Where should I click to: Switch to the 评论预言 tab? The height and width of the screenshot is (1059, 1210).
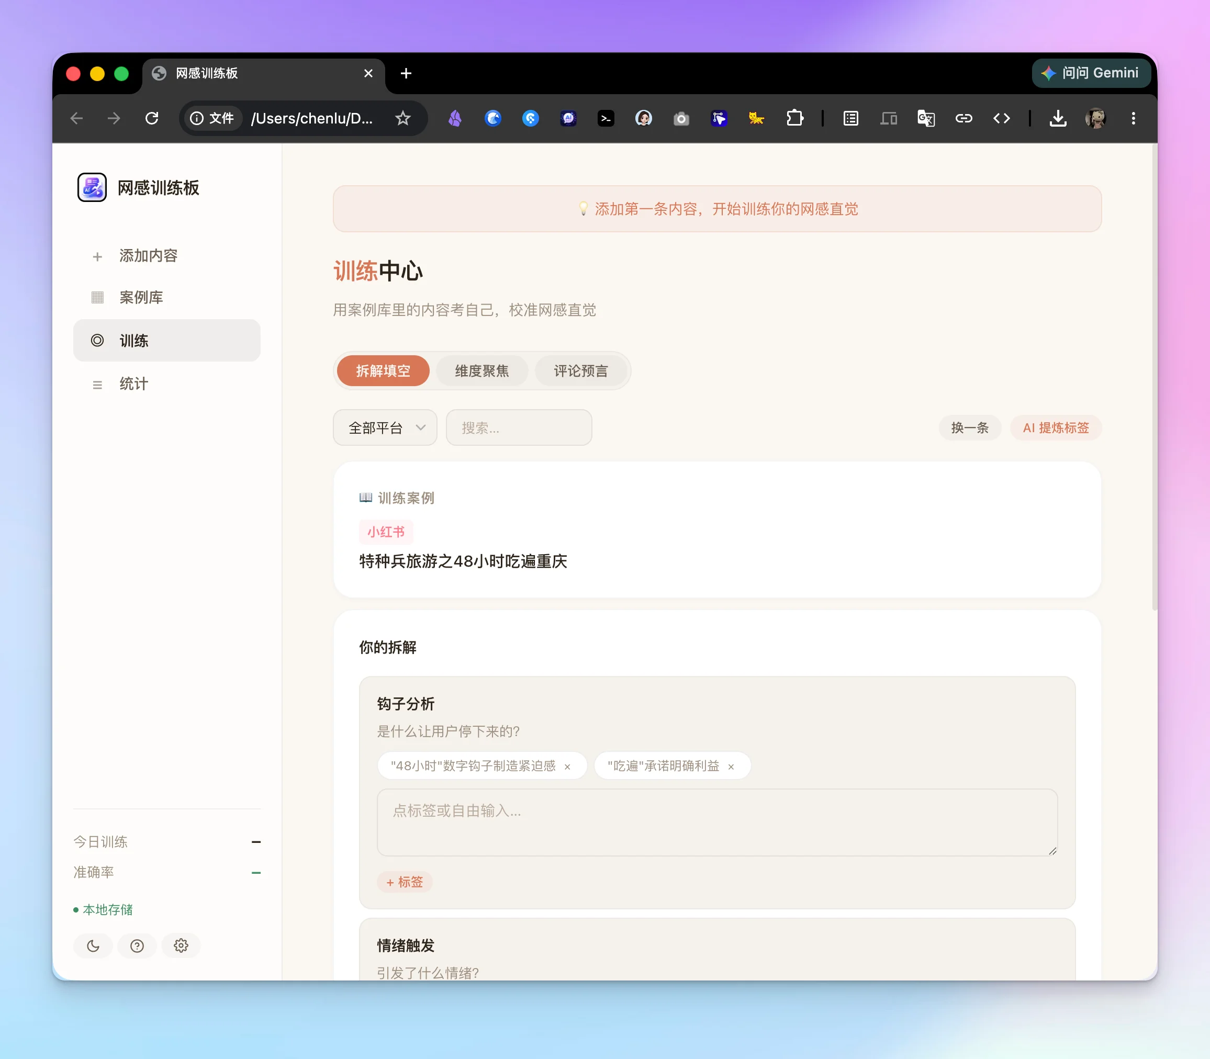[x=580, y=370]
